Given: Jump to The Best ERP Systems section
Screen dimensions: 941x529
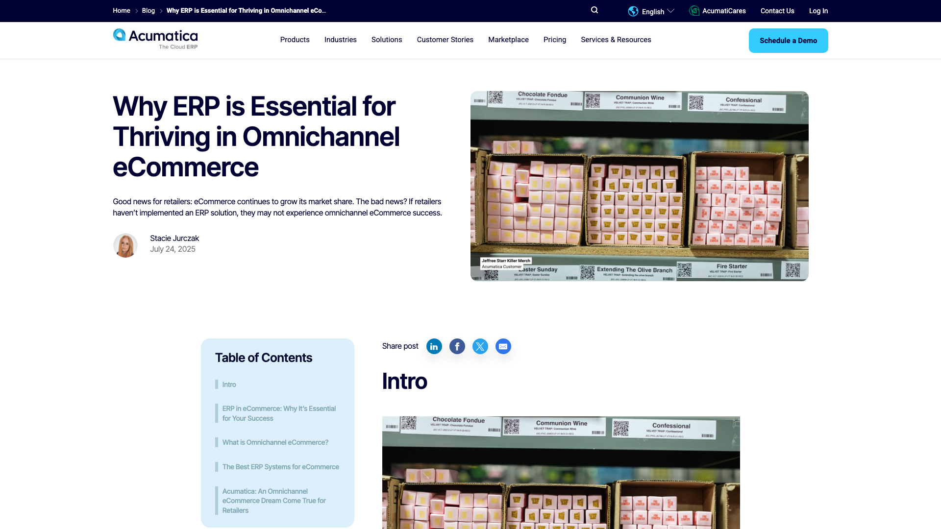Looking at the screenshot, I should point(281,467).
